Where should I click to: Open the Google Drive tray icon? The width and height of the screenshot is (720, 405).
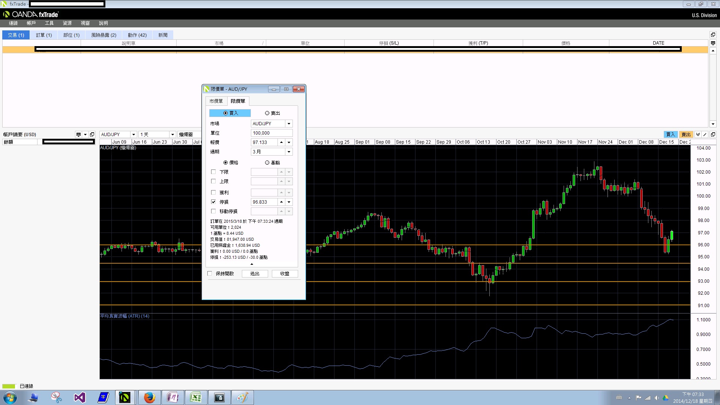coord(666,398)
